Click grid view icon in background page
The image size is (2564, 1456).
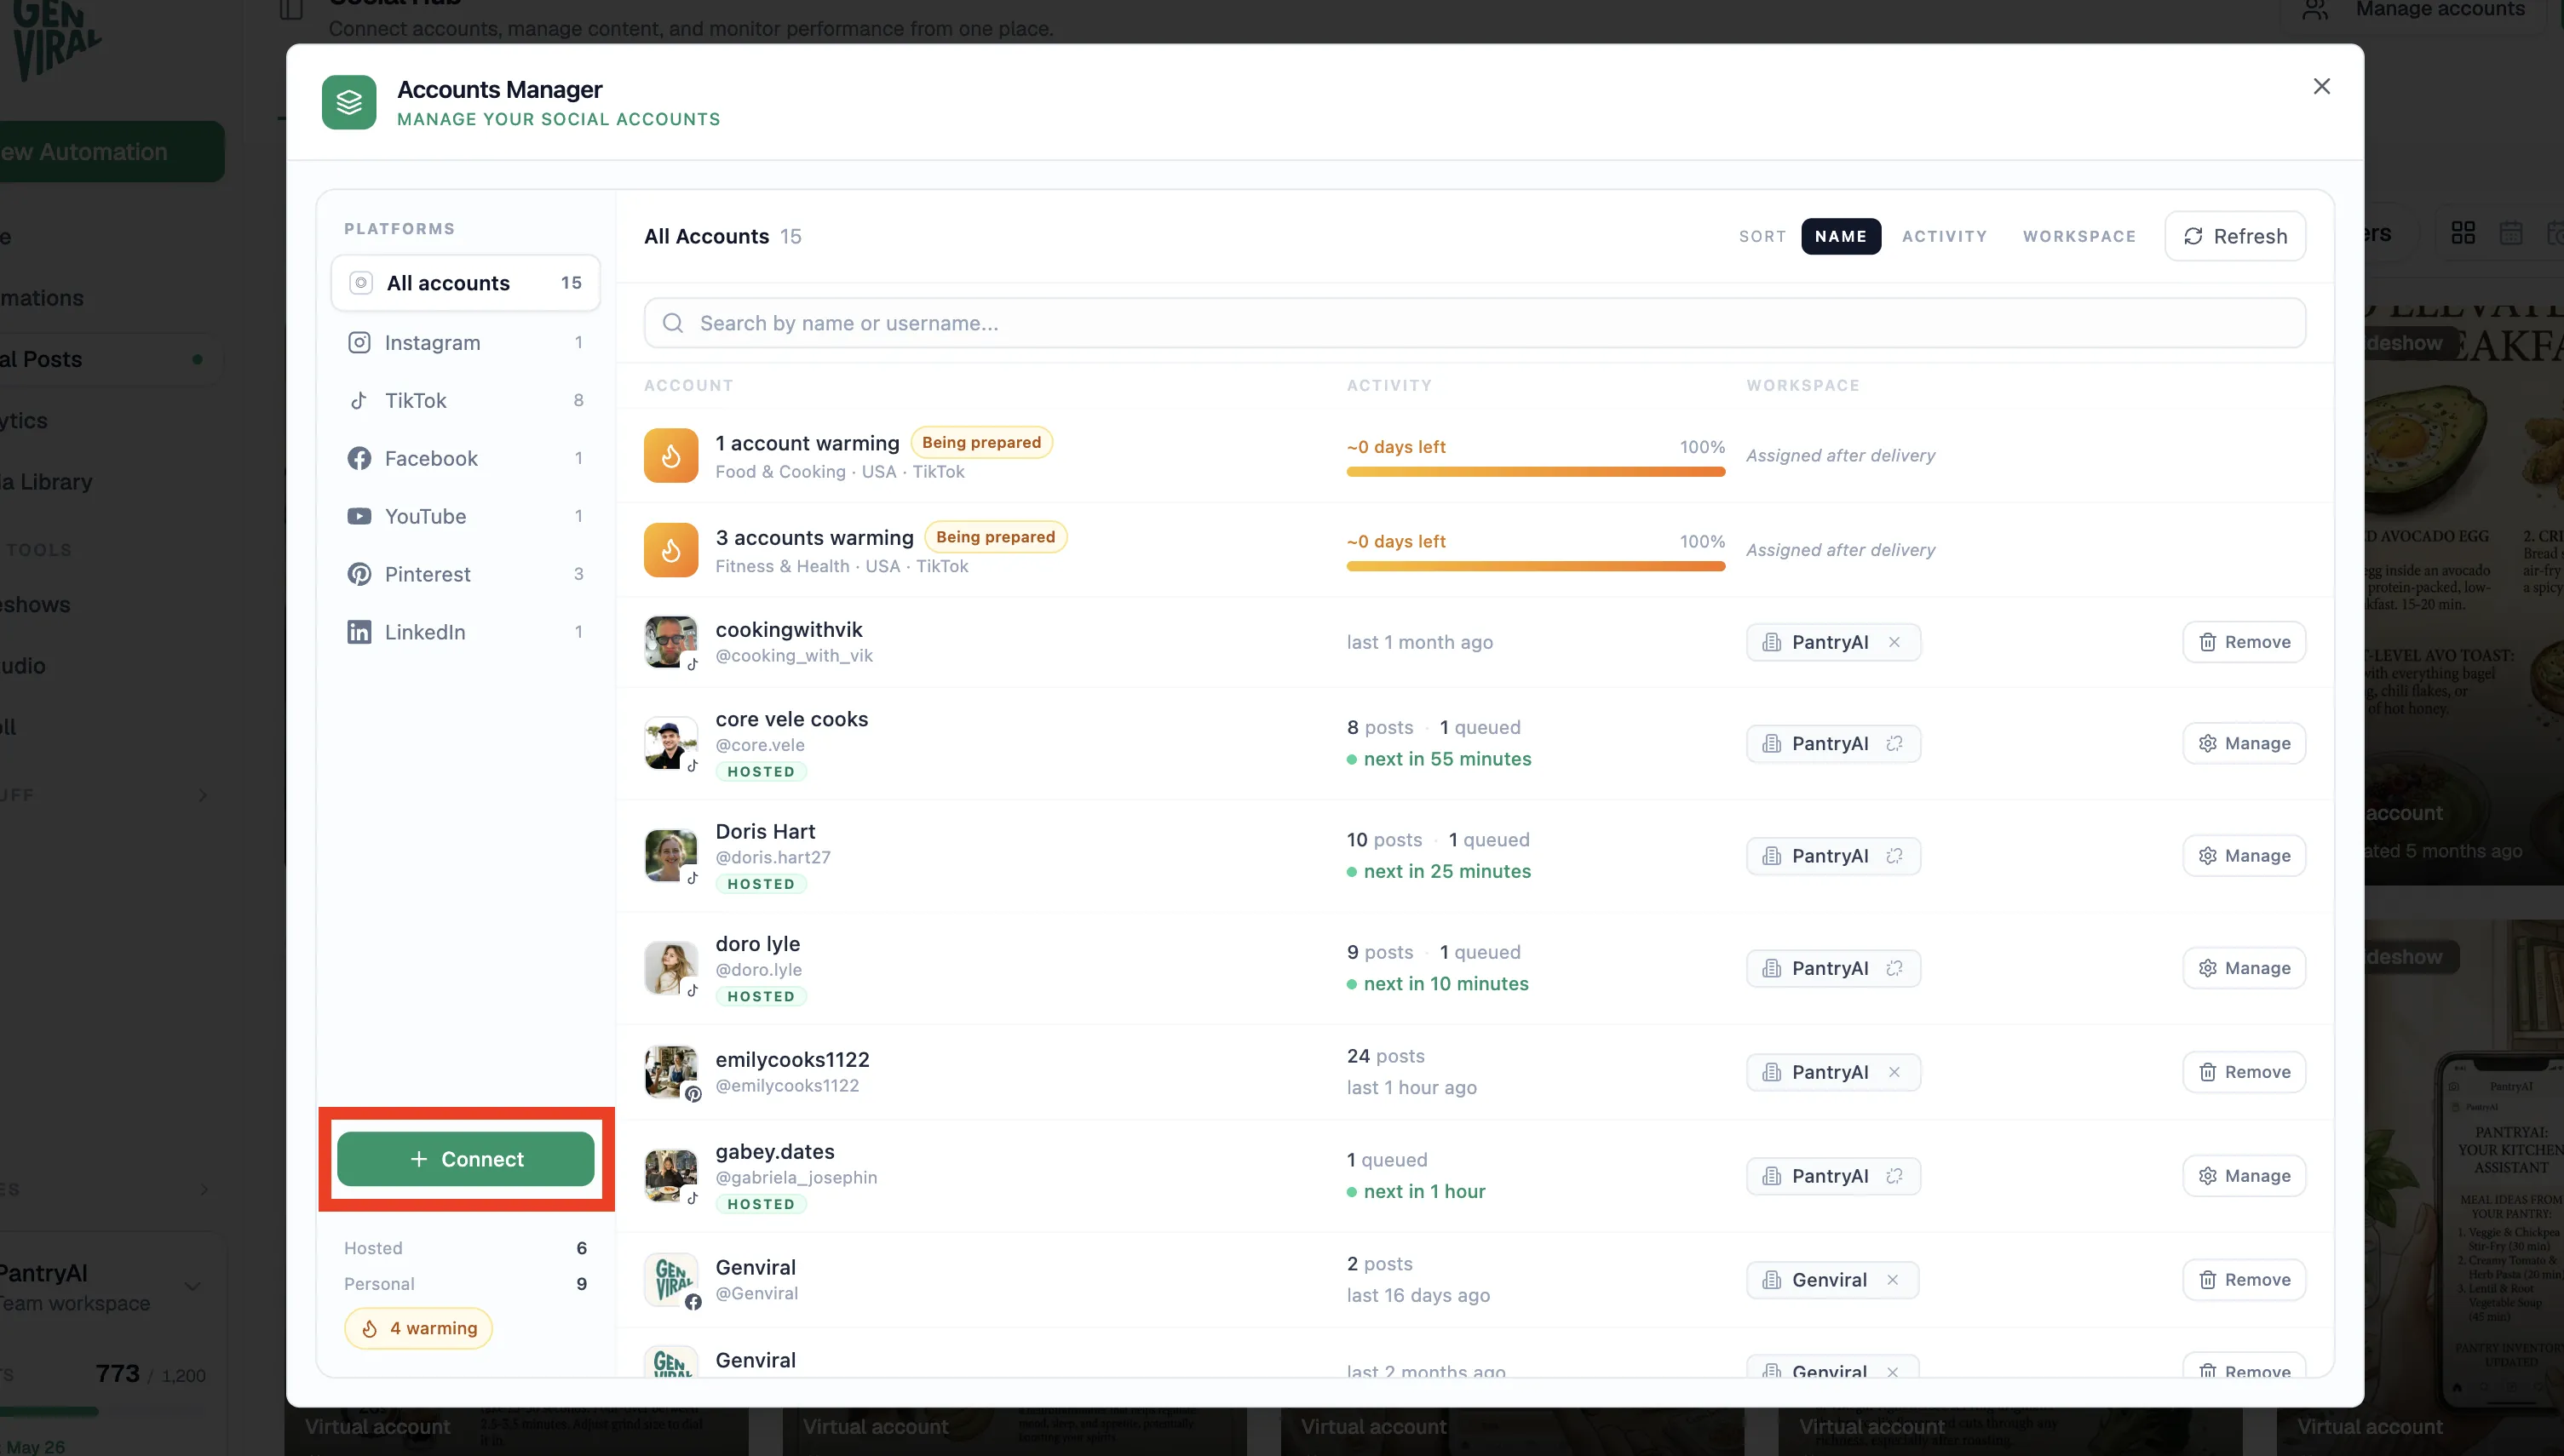tap(2463, 233)
